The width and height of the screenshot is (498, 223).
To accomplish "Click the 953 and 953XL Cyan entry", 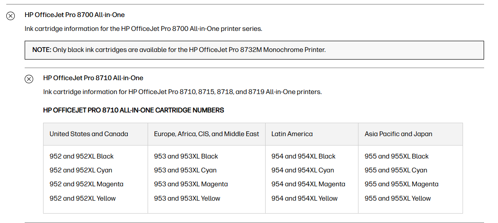I will 185,170.
